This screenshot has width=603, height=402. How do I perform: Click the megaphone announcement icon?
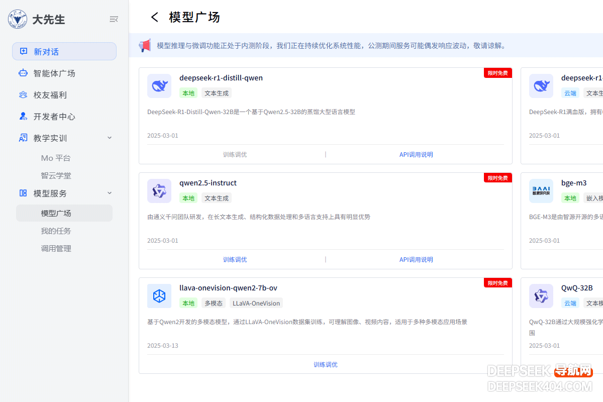click(x=145, y=46)
